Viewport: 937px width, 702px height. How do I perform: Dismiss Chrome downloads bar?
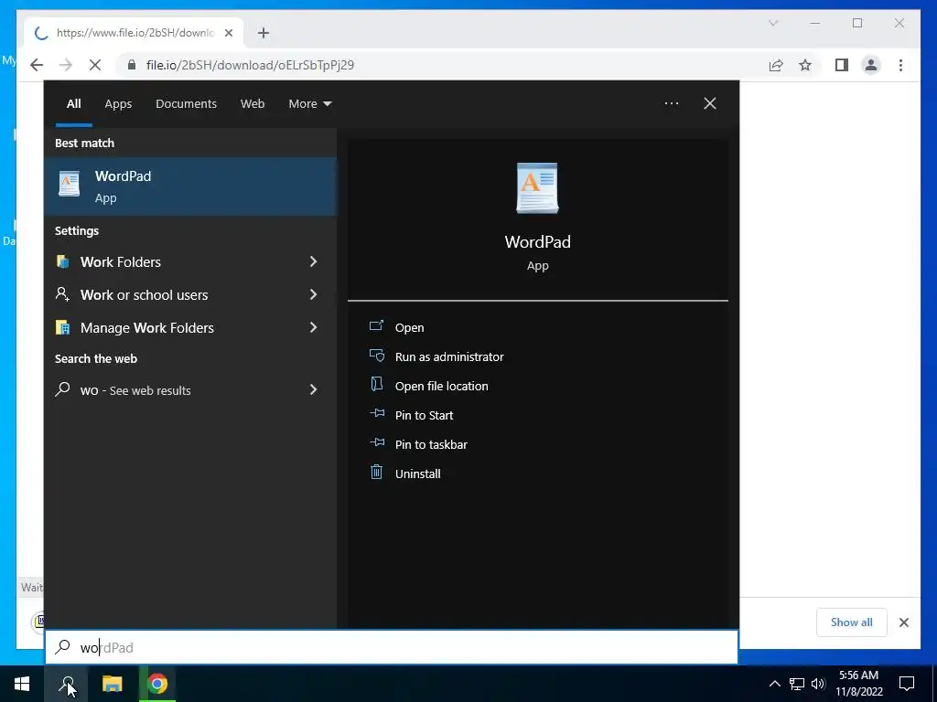tap(904, 622)
